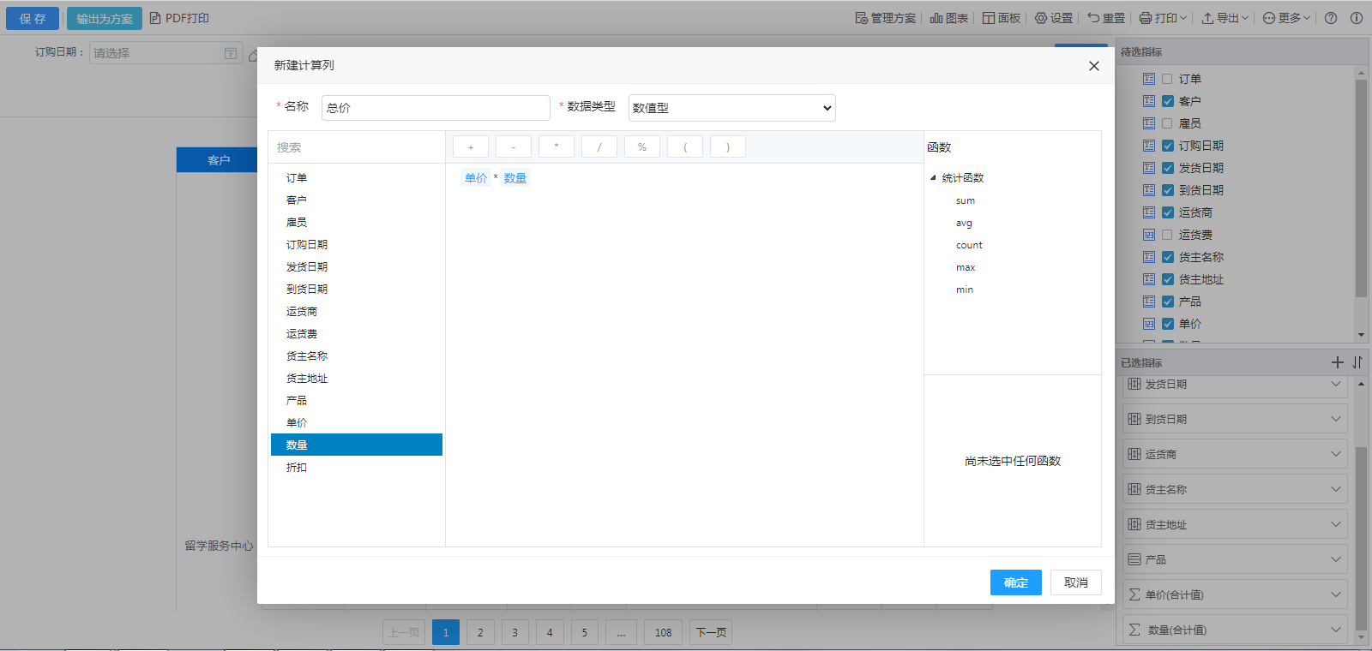Uncheck the 运货商 checkbox
The width and height of the screenshot is (1372, 651).
(1167, 212)
